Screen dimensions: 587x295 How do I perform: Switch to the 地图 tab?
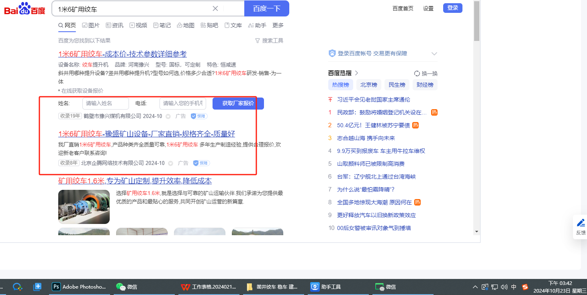[x=186, y=25]
